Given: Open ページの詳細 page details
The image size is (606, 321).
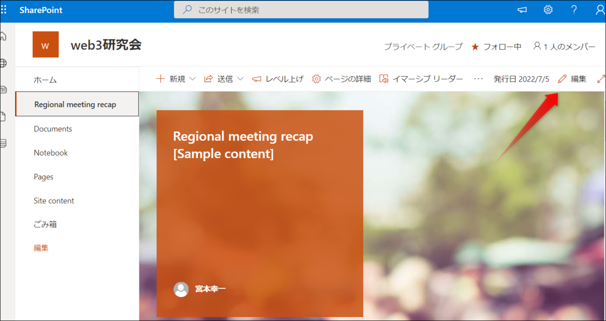Looking at the screenshot, I should [341, 79].
